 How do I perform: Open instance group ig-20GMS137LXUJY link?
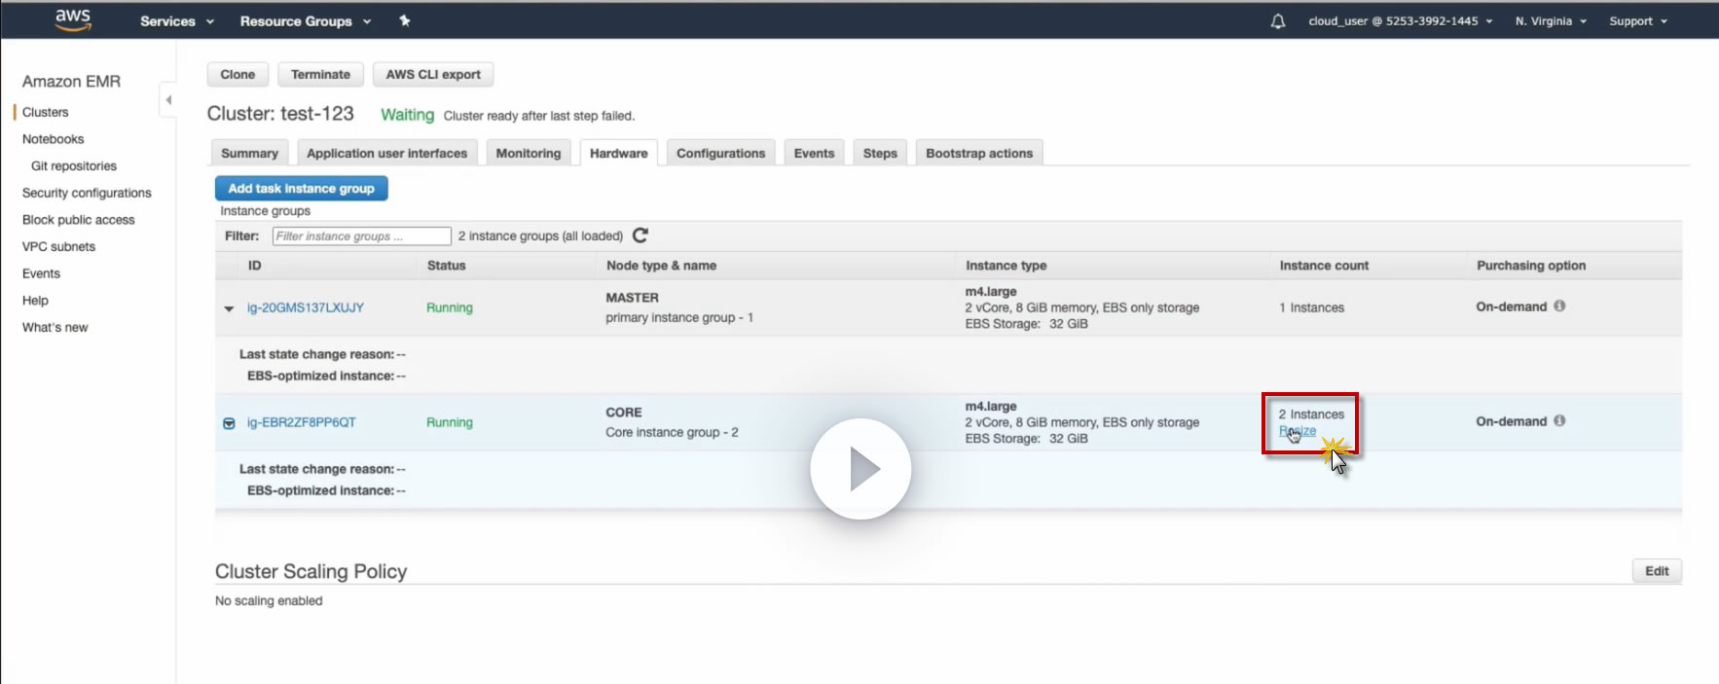[x=306, y=307]
